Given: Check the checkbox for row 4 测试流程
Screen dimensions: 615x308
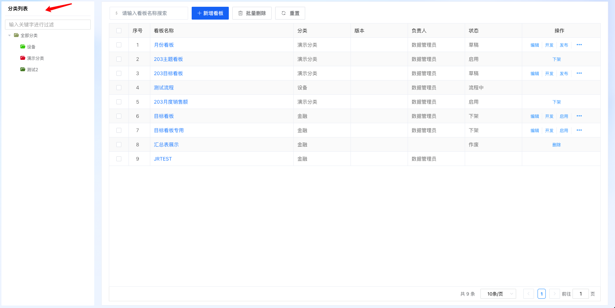Looking at the screenshot, I should (x=119, y=88).
